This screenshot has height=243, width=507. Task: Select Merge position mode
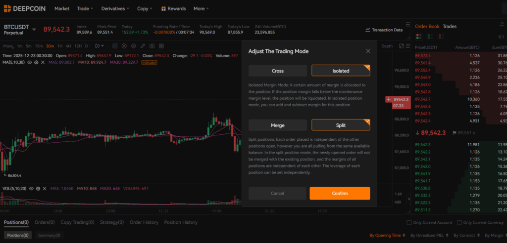[x=278, y=125]
